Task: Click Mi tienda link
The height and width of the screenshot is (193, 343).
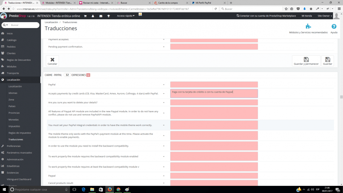Action: click(x=307, y=16)
